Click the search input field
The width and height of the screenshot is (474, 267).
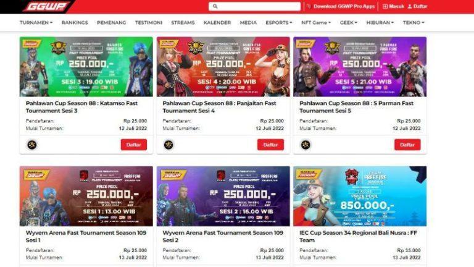coord(254,6)
